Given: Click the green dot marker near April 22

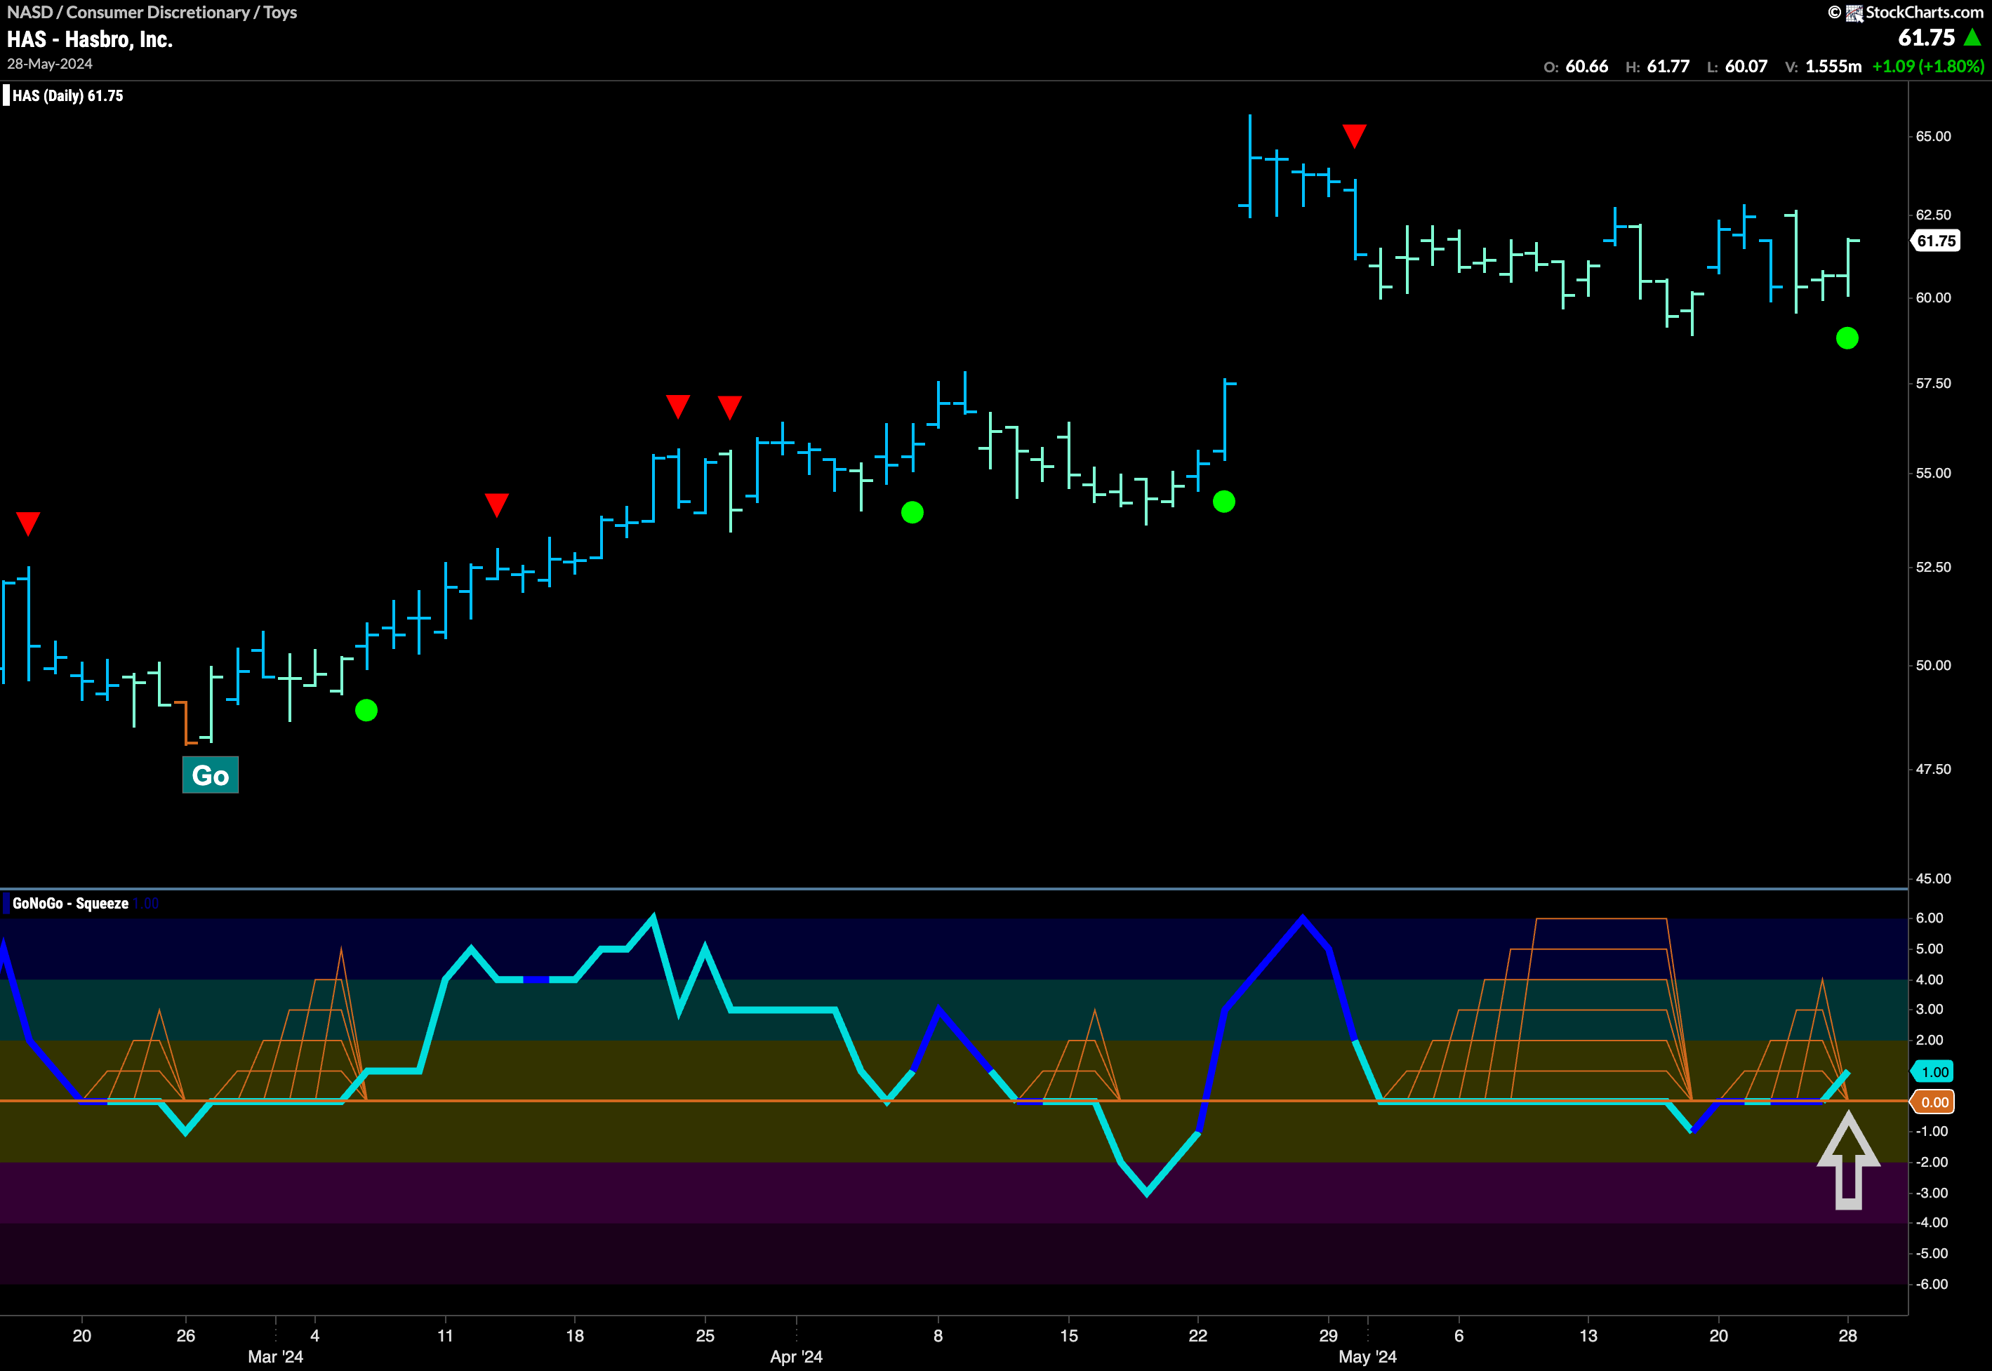Looking at the screenshot, I should pyautogui.click(x=1223, y=502).
